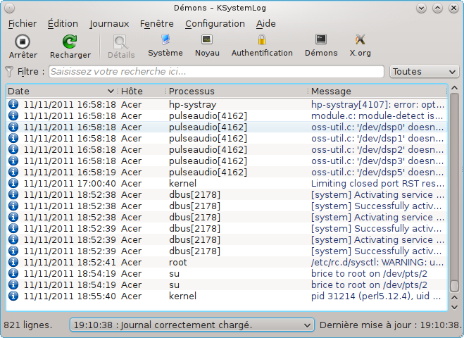Open the Journaux menu
Viewport: 464px width, 338px height.
[109, 24]
